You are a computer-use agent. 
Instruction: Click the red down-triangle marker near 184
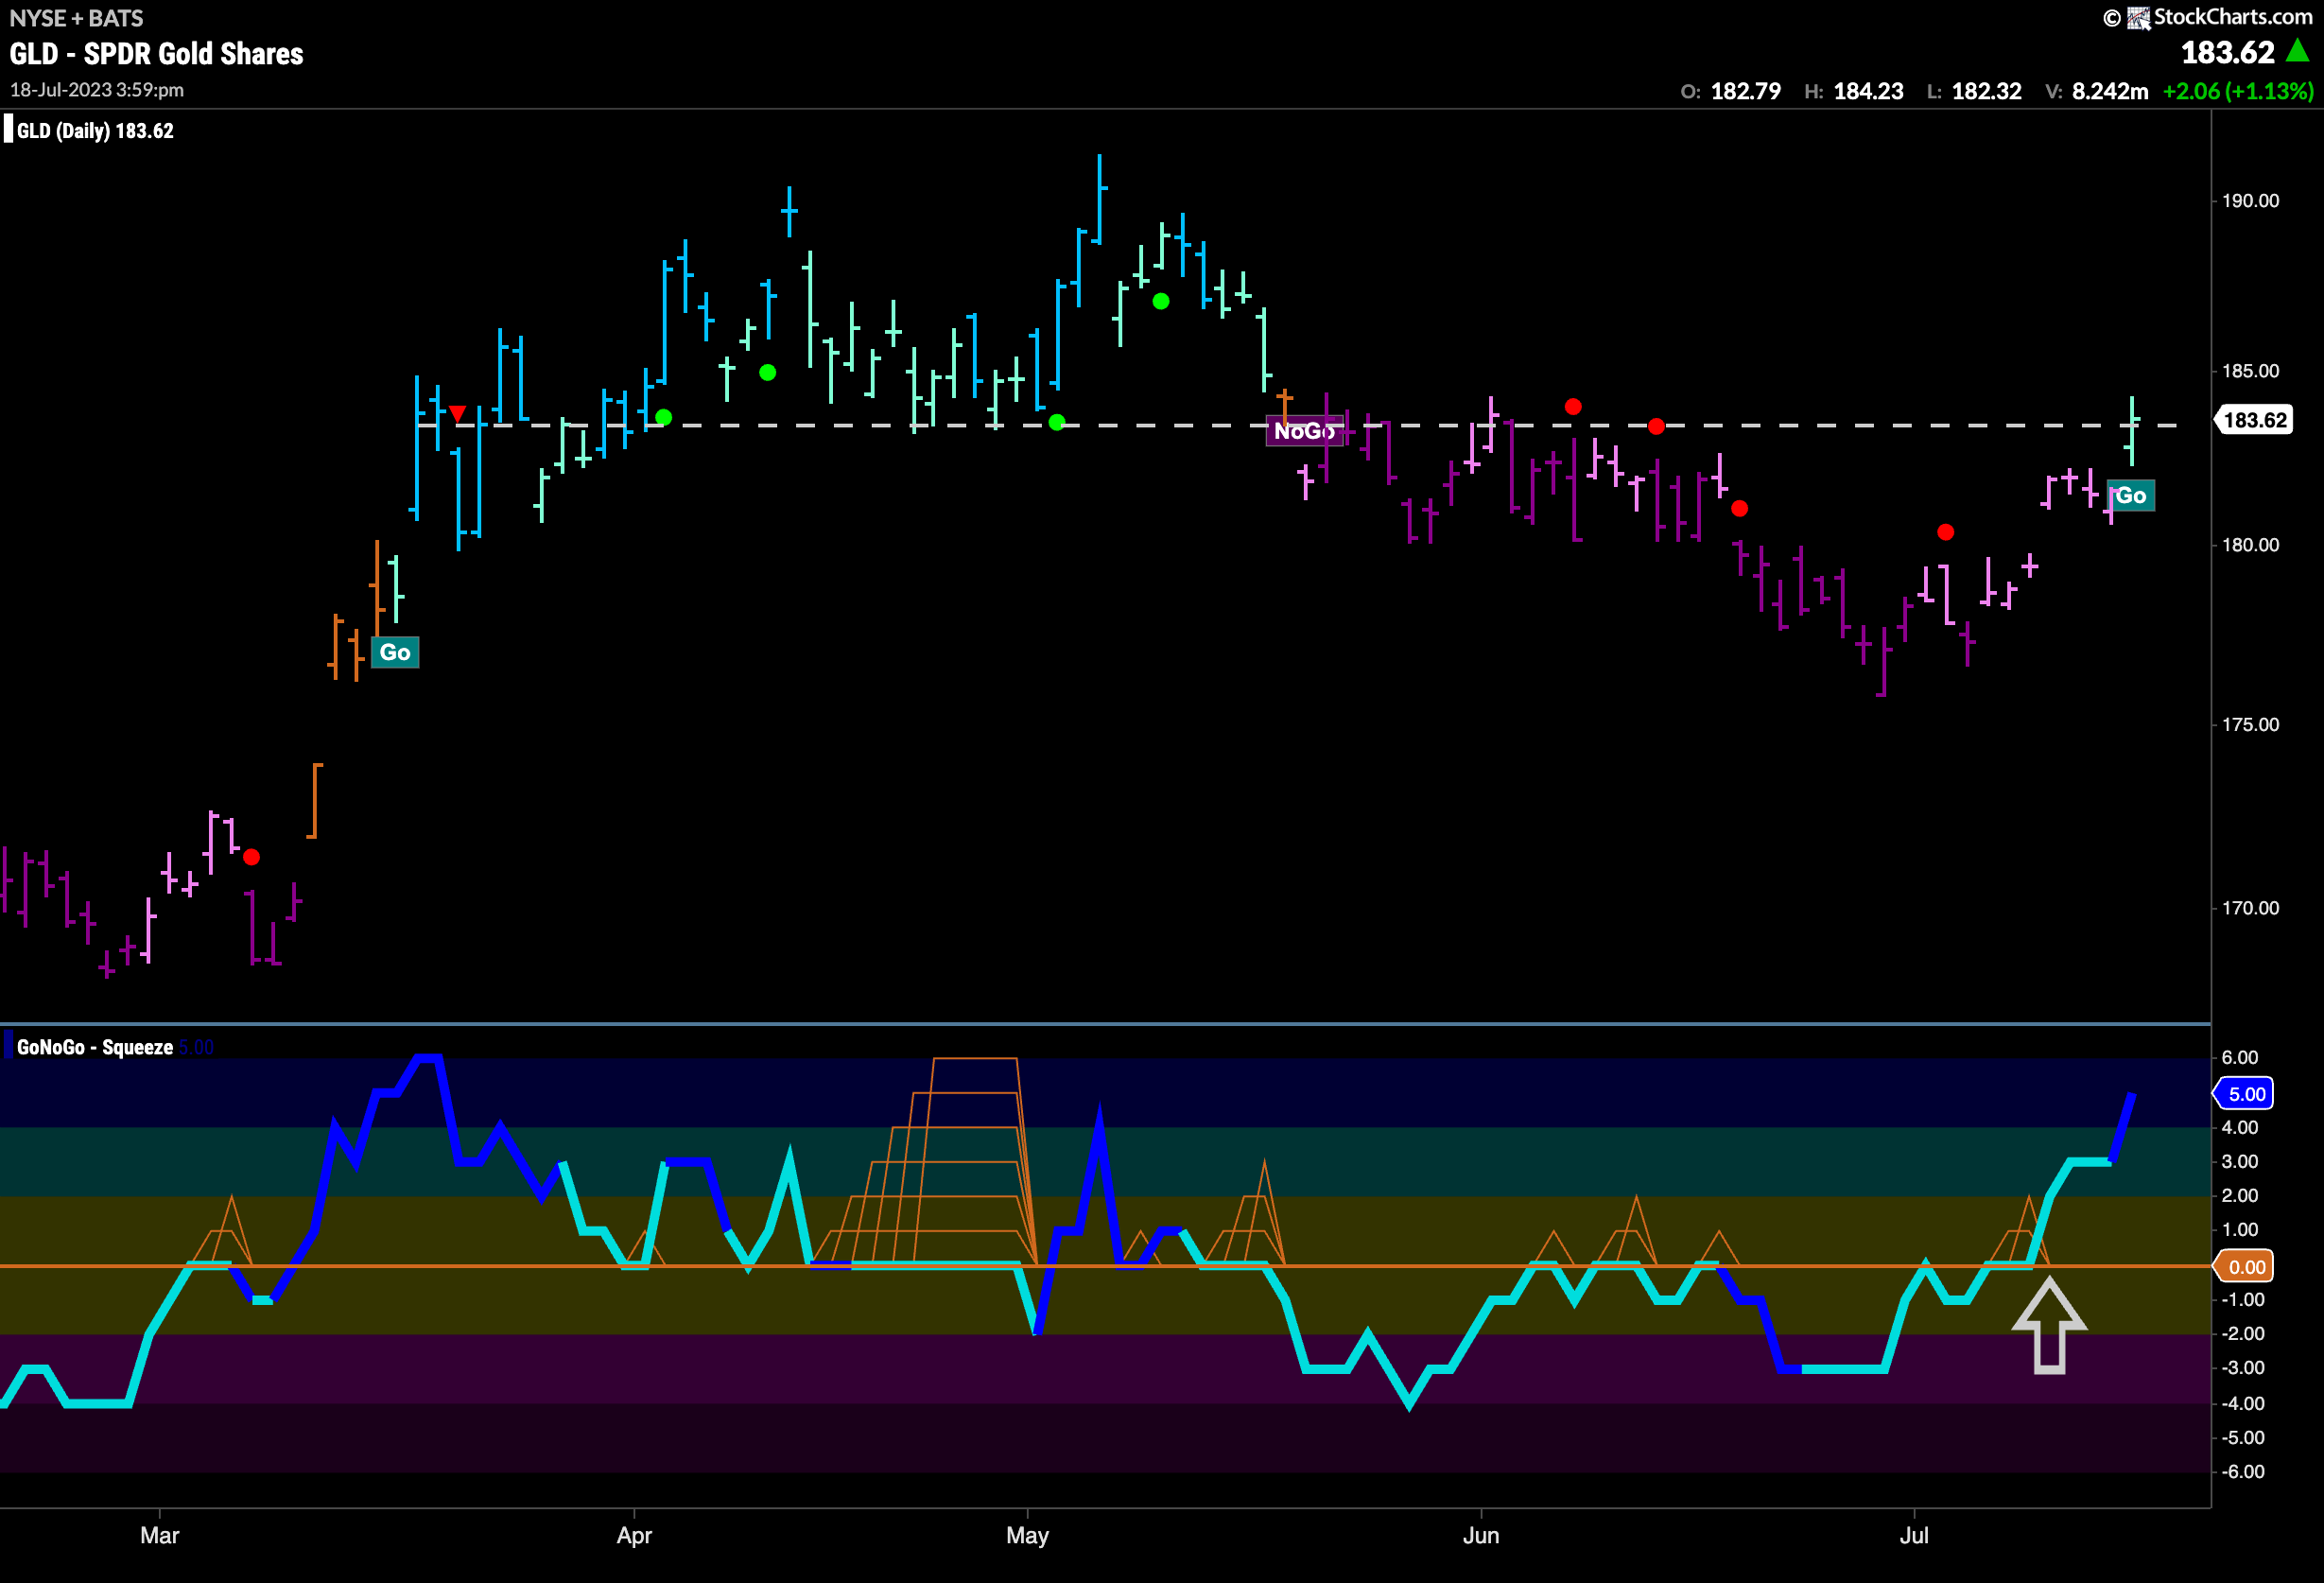(457, 413)
